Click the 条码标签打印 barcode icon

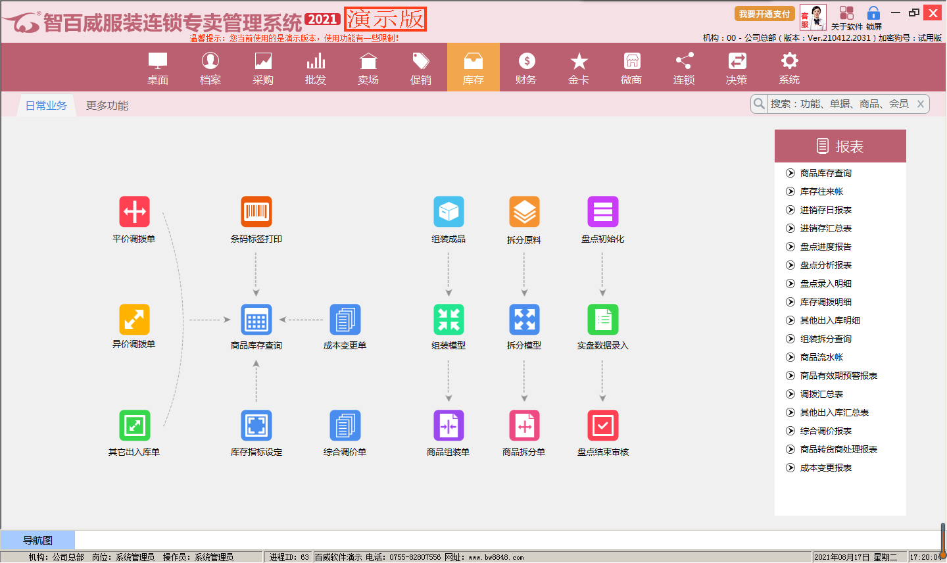tap(256, 212)
